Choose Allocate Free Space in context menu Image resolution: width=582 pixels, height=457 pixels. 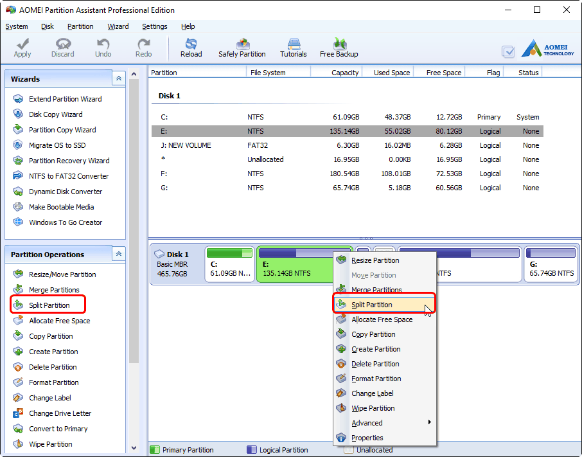pos(384,319)
